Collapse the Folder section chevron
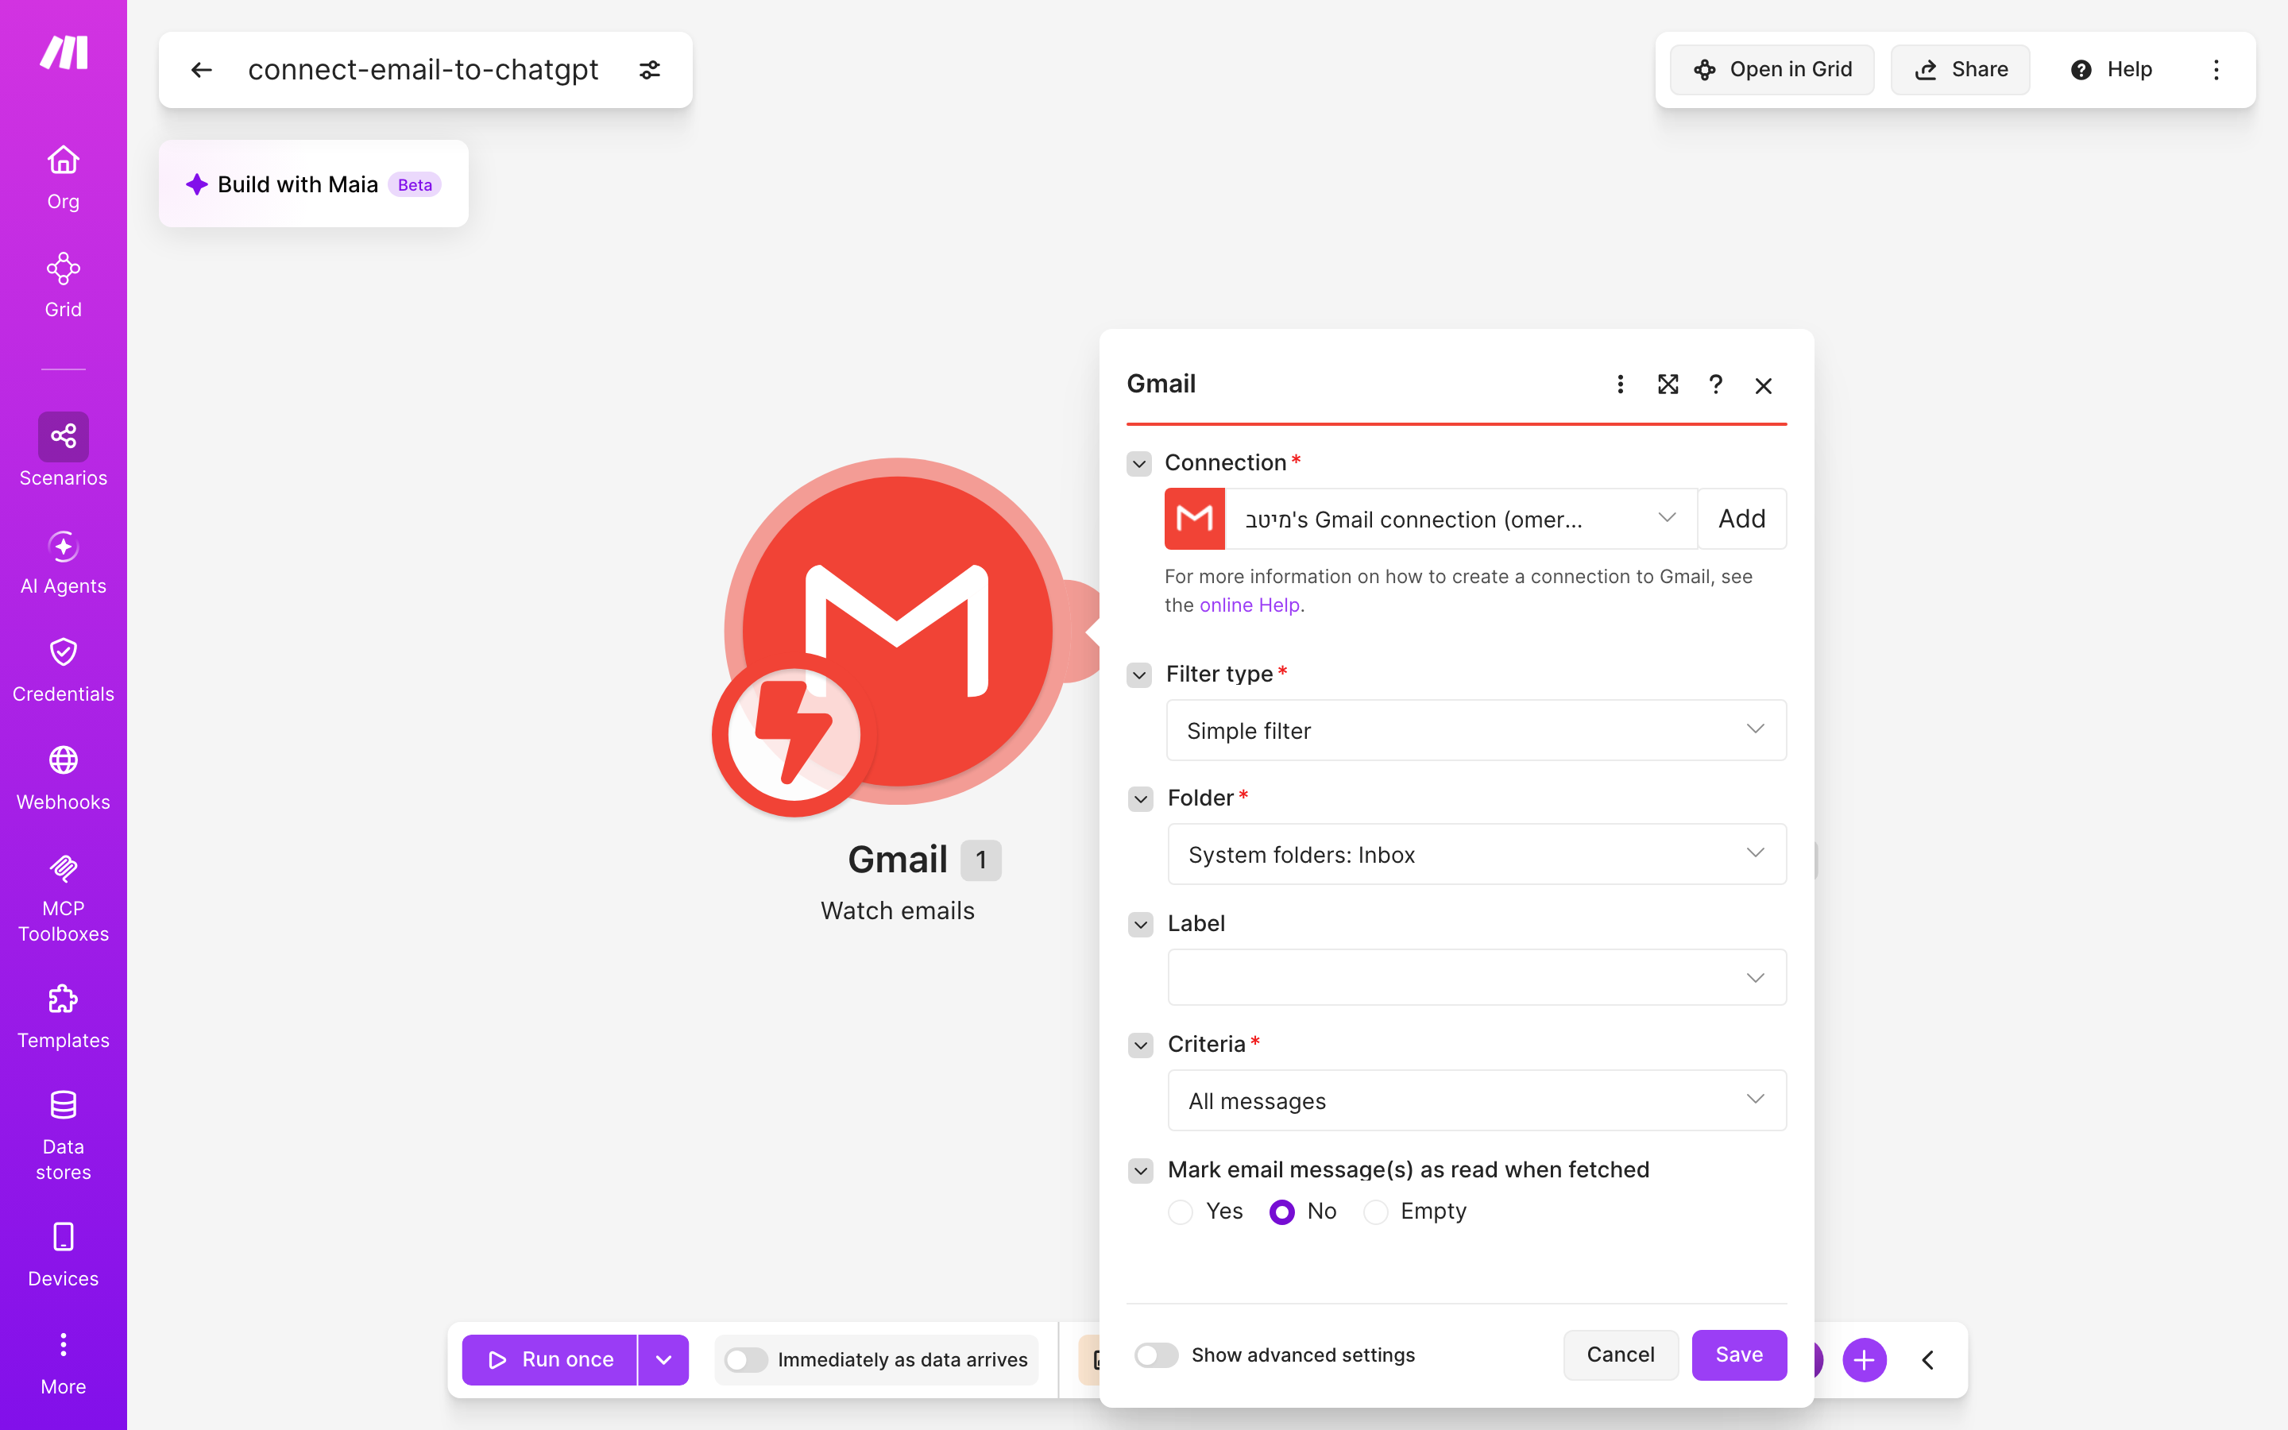This screenshot has height=1430, width=2288. pos(1141,799)
